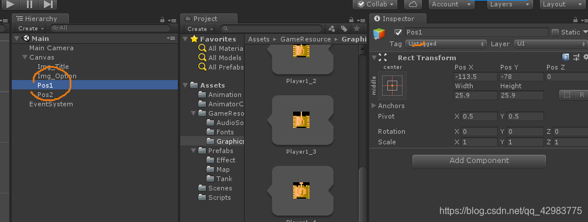Screen dimensions: 588x222
Task: Click the Pos X value field
Action: [x=476, y=77]
